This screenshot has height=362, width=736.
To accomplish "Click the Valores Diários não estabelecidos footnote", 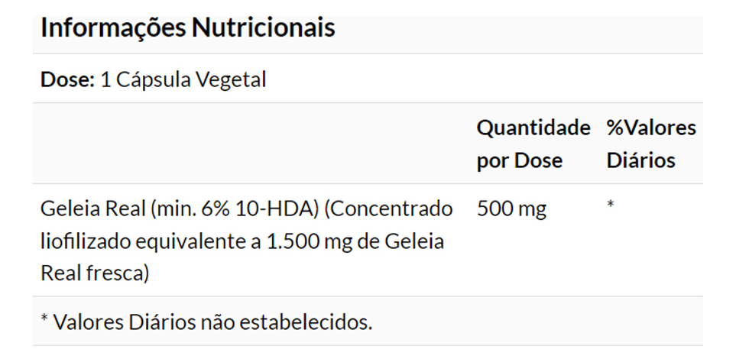I will pyautogui.click(x=212, y=322).
